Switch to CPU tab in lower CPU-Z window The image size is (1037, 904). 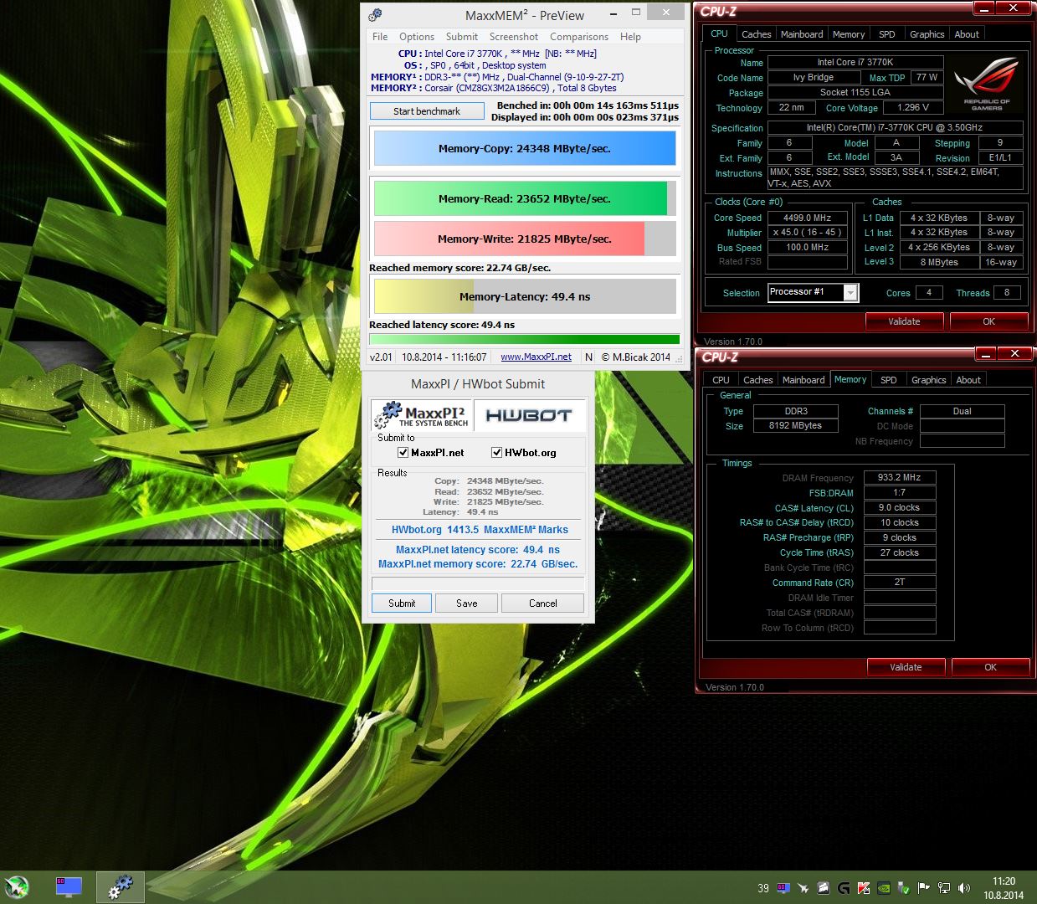pyautogui.click(x=721, y=380)
